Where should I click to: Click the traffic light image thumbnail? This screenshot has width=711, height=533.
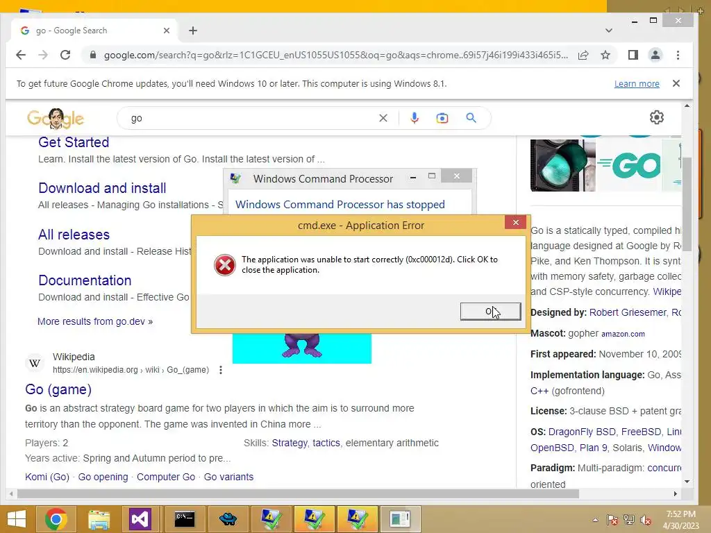pyautogui.click(x=562, y=165)
